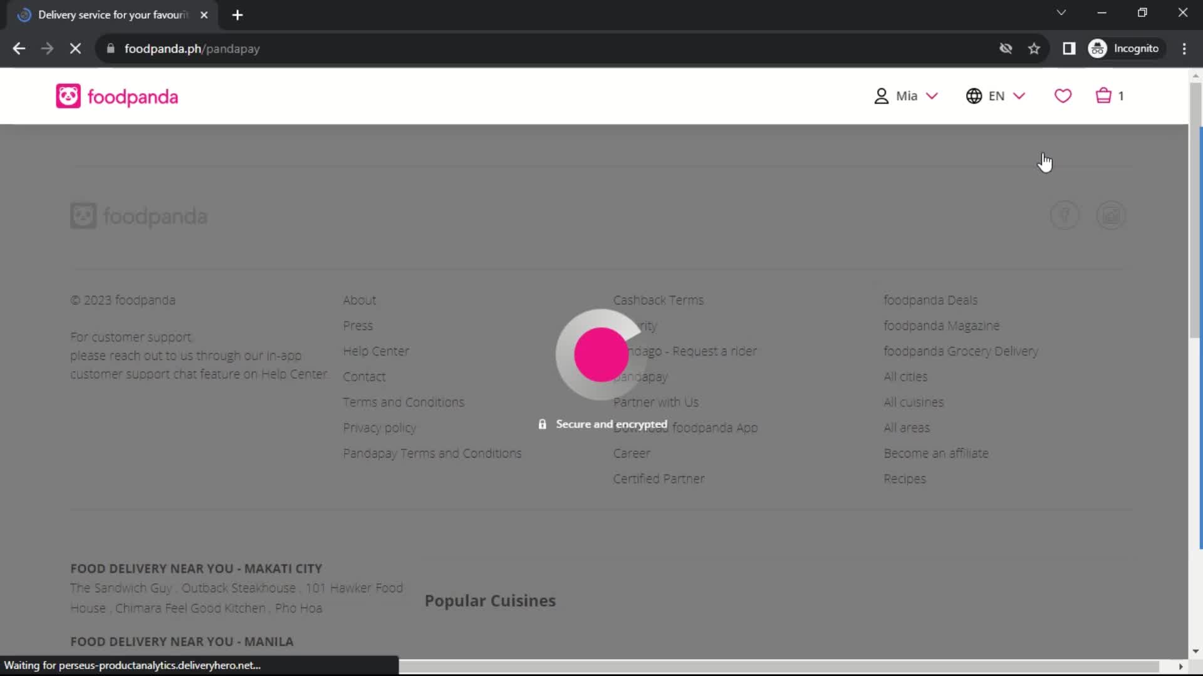Select the Delivery service browser tab
The width and height of the screenshot is (1203, 676).
113,15
